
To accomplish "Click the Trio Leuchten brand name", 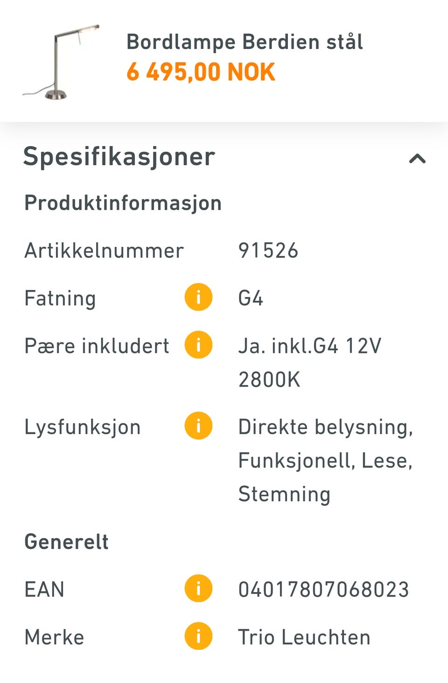I will pyautogui.click(x=304, y=637).
